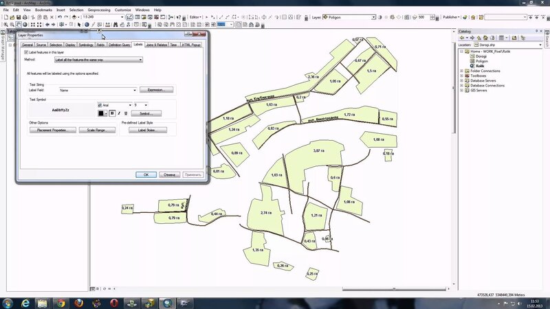Open the Geoprocessing menu
550x309 pixels.
coord(99,10)
